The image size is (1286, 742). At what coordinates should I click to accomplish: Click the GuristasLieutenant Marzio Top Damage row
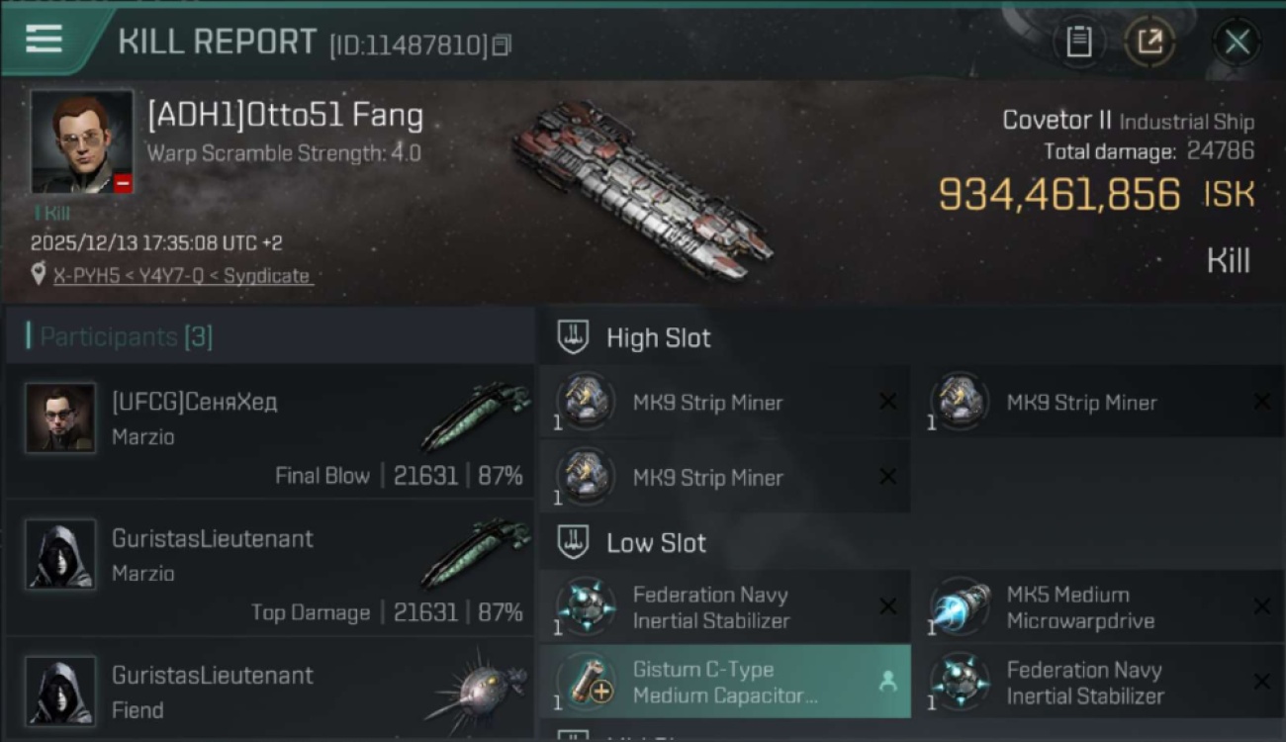(x=269, y=568)
